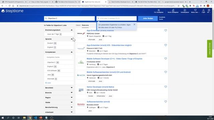Screen dimensions: 214x120
Task: Focus the Objective-C keyword search field
Action: 70,18
